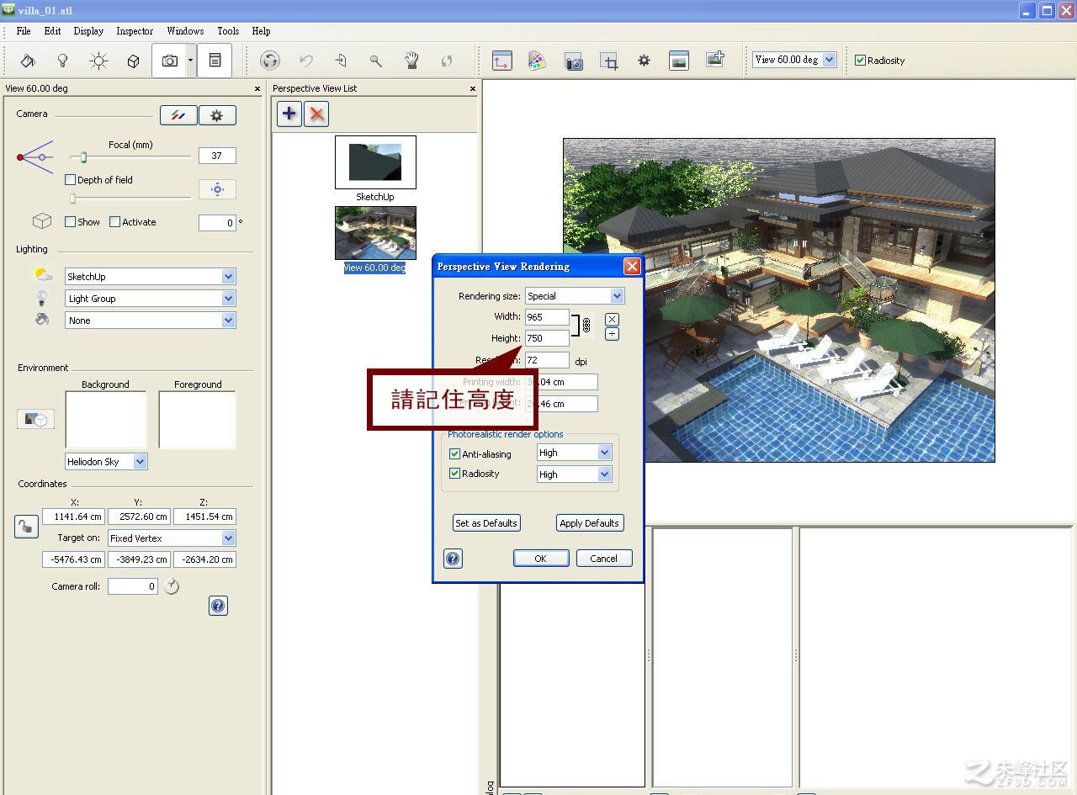Select the Pan hand tool
The height and width of the screenshot is (795, 1077).
pos(411,61)
